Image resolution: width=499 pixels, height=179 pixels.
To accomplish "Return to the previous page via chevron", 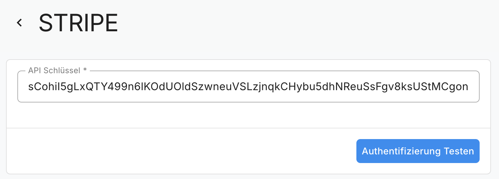I will pos(20,23).
